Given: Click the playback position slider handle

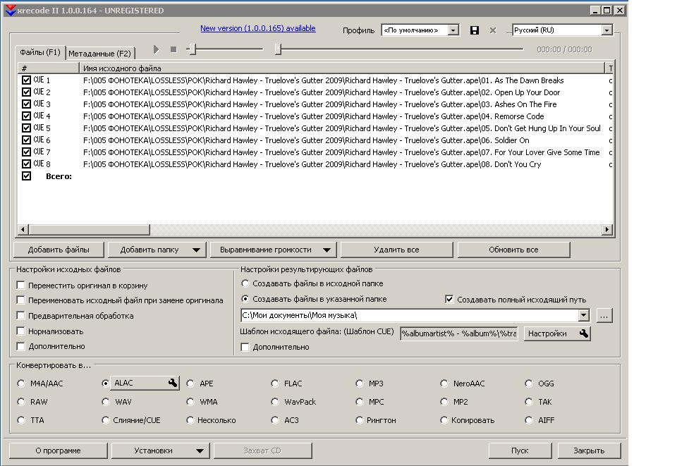Looking at the screenshot, I should click(278, 49).
